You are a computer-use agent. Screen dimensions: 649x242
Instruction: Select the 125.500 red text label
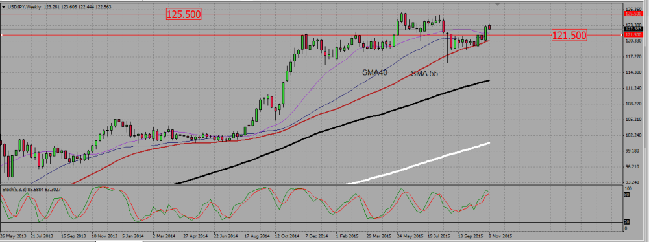pos(184,15)
